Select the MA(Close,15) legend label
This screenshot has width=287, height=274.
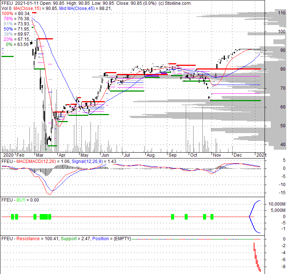(x=27, y=8)
